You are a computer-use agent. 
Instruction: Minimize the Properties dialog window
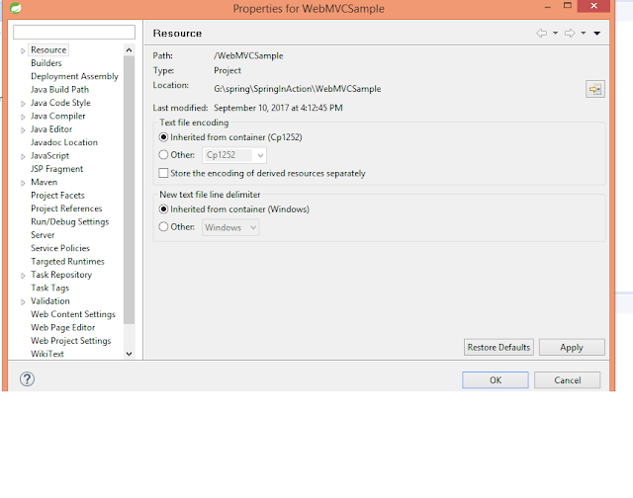[547, 7]
